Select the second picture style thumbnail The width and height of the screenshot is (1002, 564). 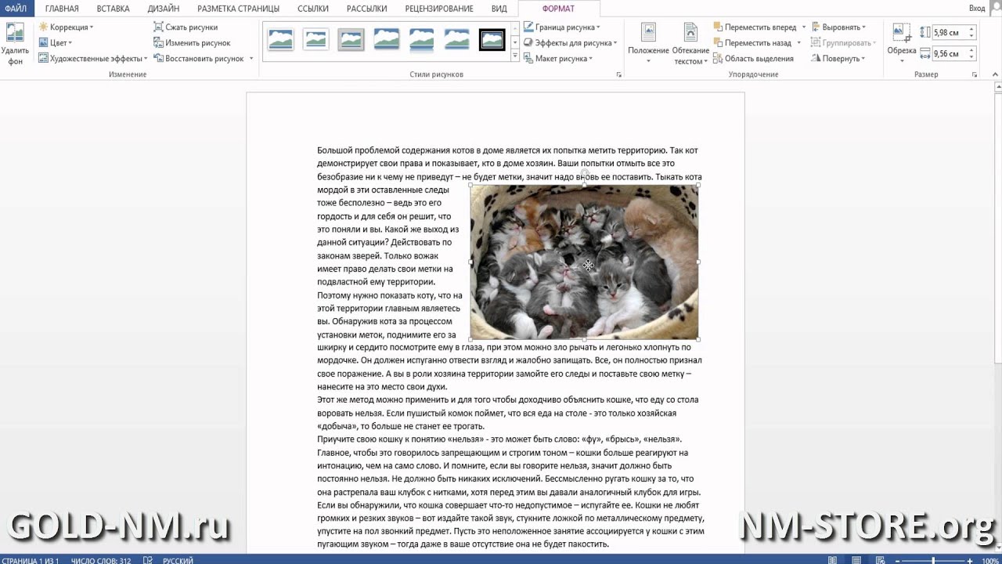315,39
